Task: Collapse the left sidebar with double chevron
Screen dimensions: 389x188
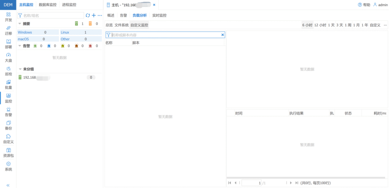Action: (8, 185)
